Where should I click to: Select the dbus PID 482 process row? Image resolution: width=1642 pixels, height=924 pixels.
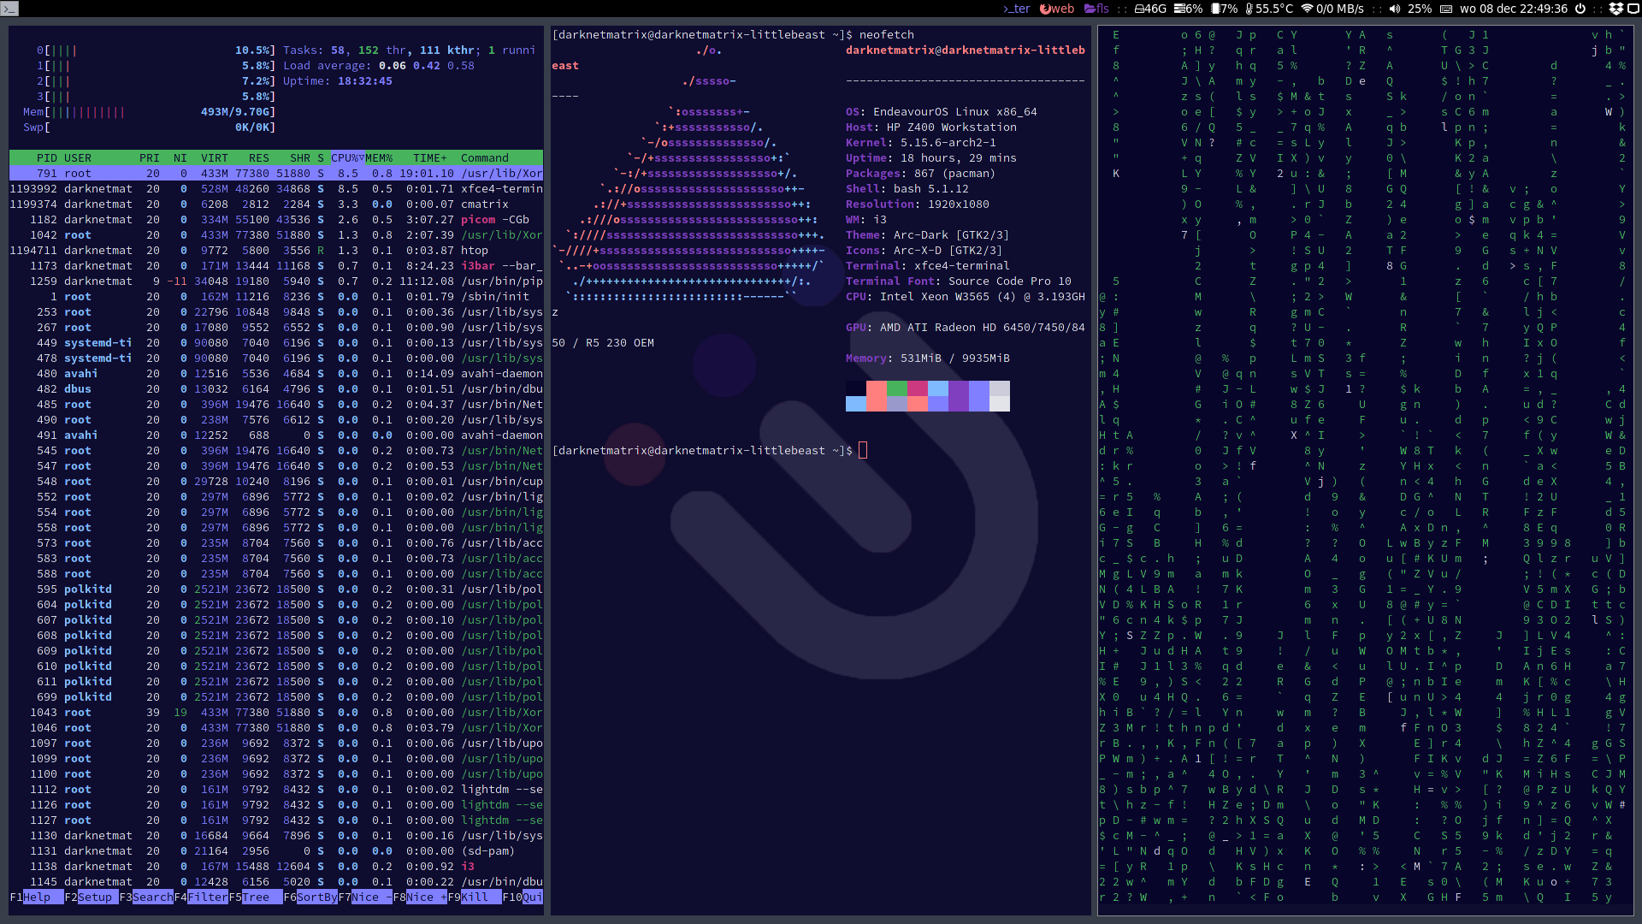[x=276, y=389]
